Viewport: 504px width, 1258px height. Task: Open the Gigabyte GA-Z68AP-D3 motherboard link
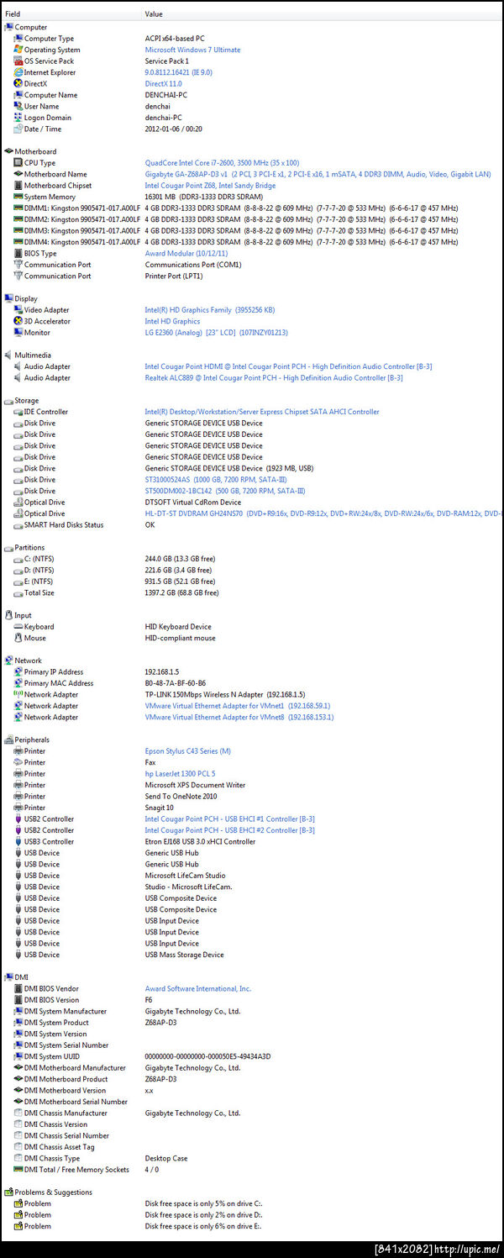[x=318, y=174]
